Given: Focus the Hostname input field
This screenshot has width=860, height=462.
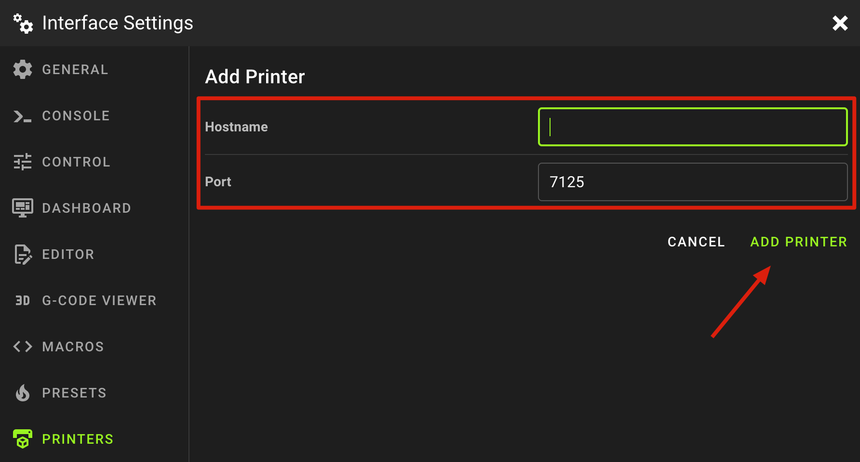Looking at the screenshot, I should 692,127.
